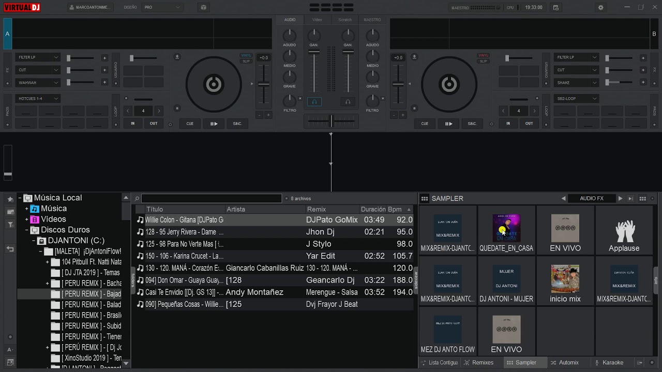Viewport: 662px width, 372px height.
Task: Open HOTCUES 1-4 pads dropdown
Action: point(38,99)
